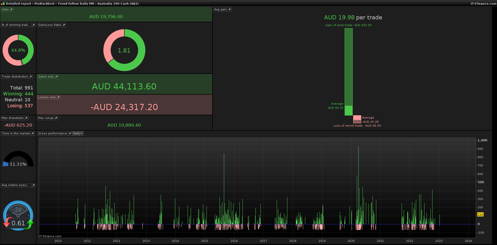Viewport: 497px width, 245px height.
Task: Click the losses value -AUD 24,317.20
Action: click(x=124, y=107)
